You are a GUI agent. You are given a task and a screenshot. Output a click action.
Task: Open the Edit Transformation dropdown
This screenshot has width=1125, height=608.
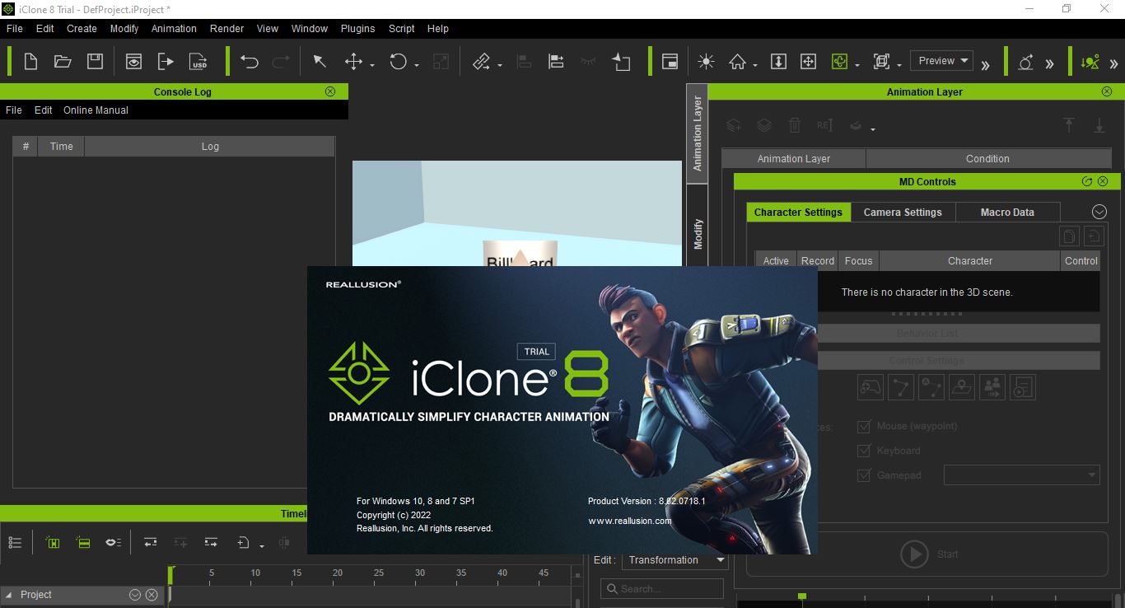click(675, 560)
